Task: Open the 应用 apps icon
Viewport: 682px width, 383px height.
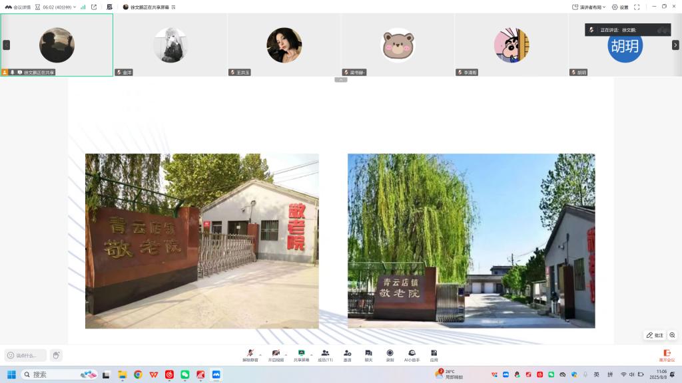Action: (434, 355)
